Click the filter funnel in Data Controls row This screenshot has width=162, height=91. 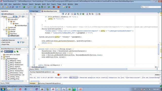click(x=21, y=42)
